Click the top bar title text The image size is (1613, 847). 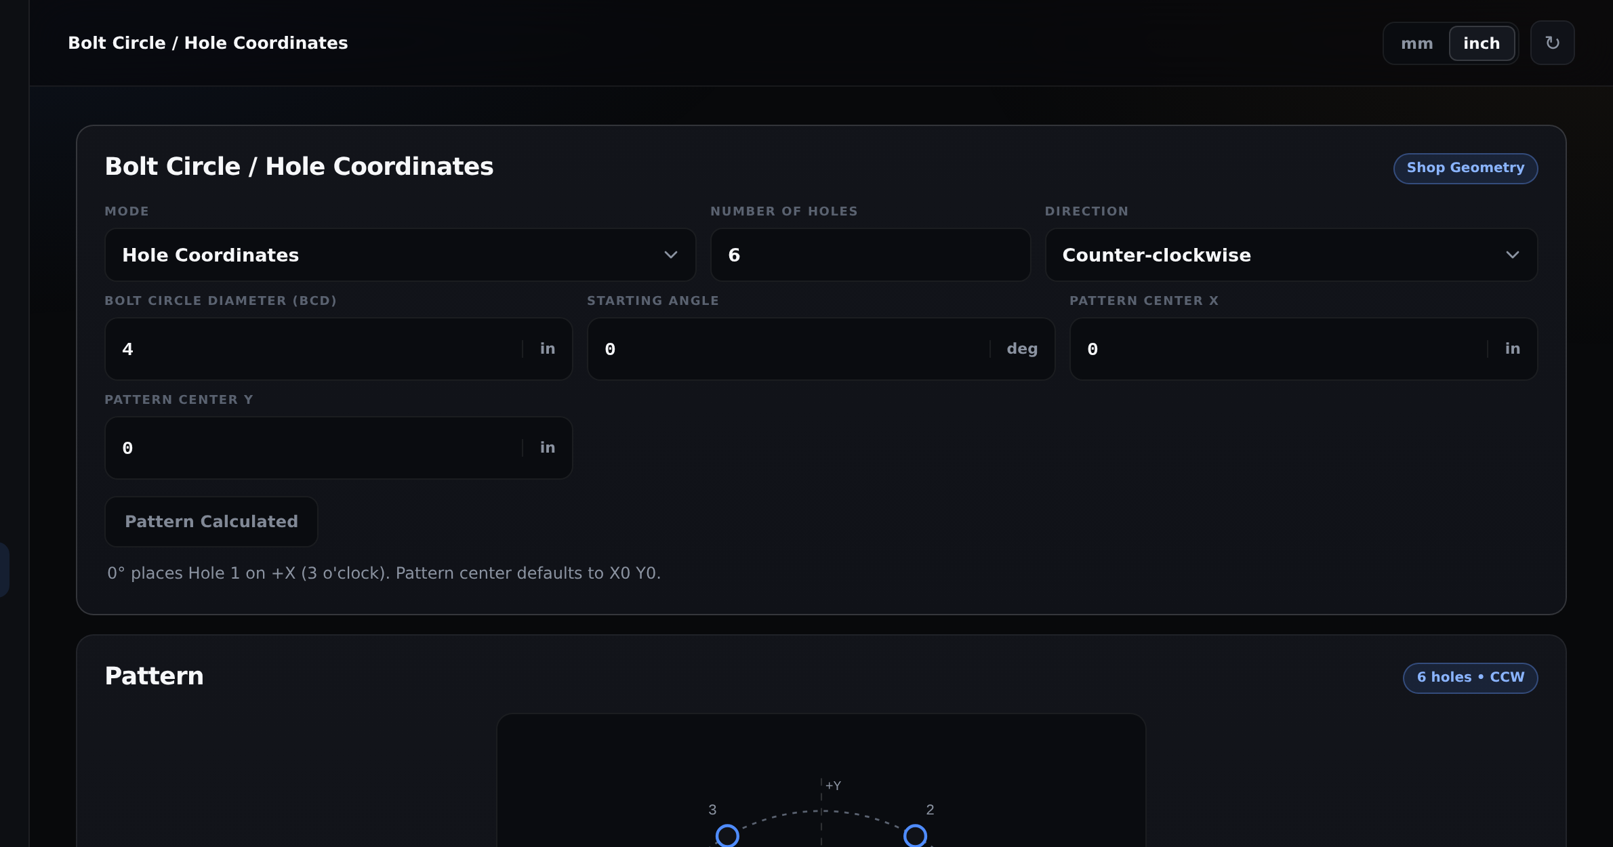208,43
